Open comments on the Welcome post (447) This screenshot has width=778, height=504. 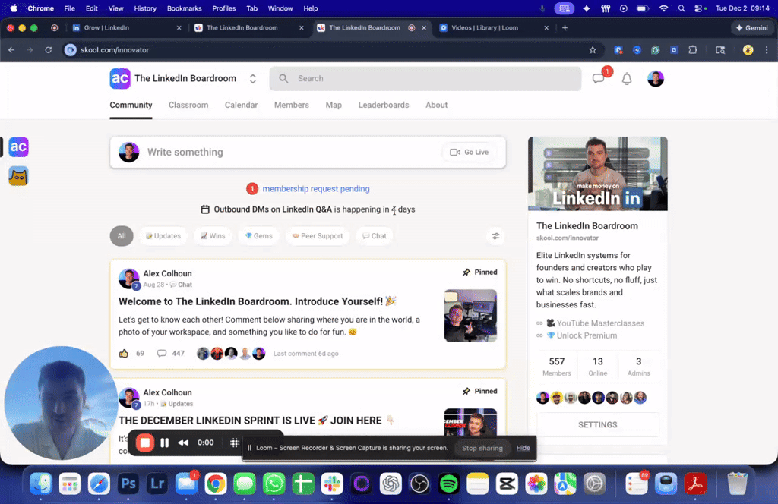point(171,354)
